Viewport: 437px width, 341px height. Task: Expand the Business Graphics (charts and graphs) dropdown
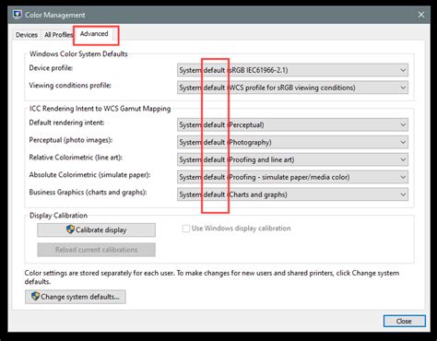292,194
